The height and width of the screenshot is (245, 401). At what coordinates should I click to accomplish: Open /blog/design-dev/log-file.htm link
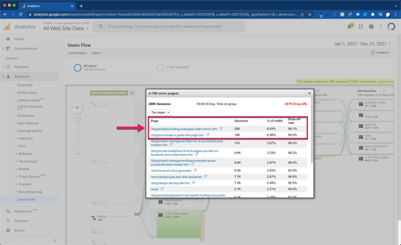pos(170,183)
